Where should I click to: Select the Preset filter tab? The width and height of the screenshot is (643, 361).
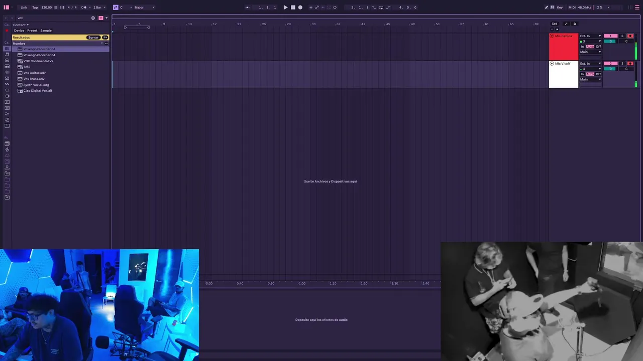(32, 31)
